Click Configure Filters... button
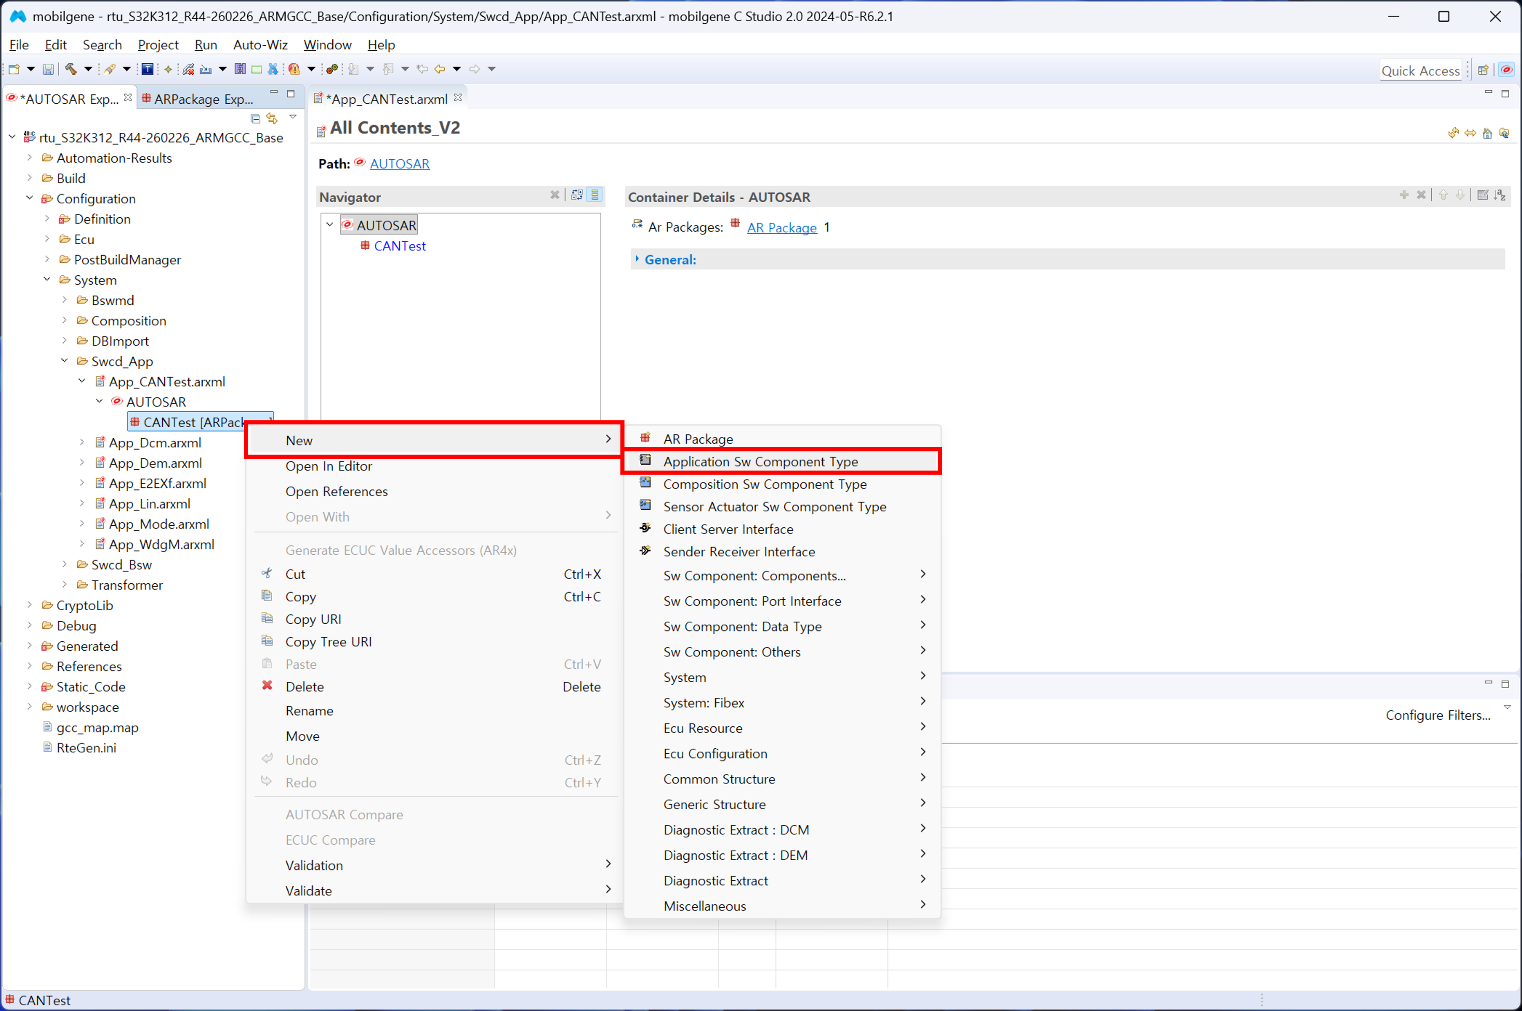Viewport: 1522px width, 1011px height. point(1438,715)
